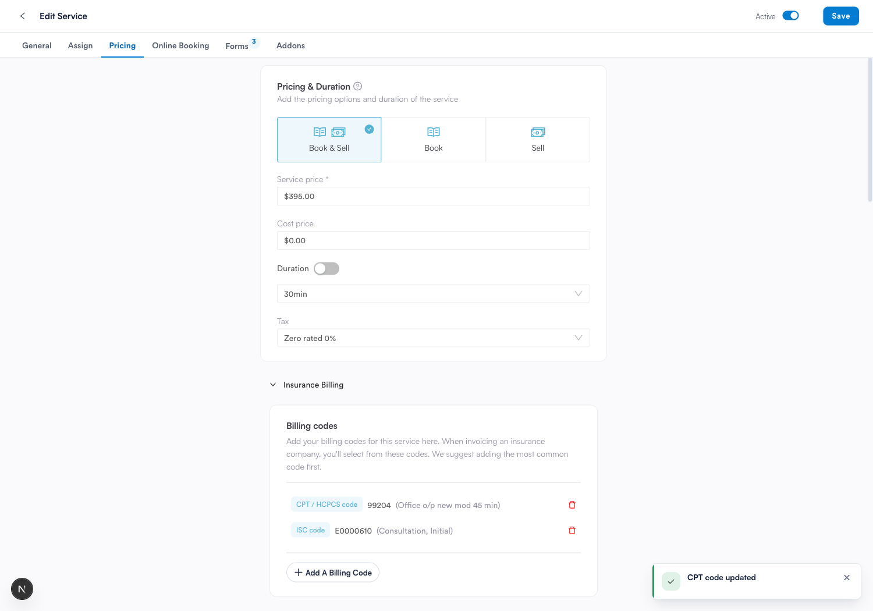Image resolution: width=873 pixels, height=611 pixels.
Task: Enable the Duration toggle
Action: tap(327, 268)
